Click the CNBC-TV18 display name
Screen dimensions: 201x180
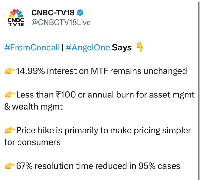pyautogui.click(x=53, y=12)
